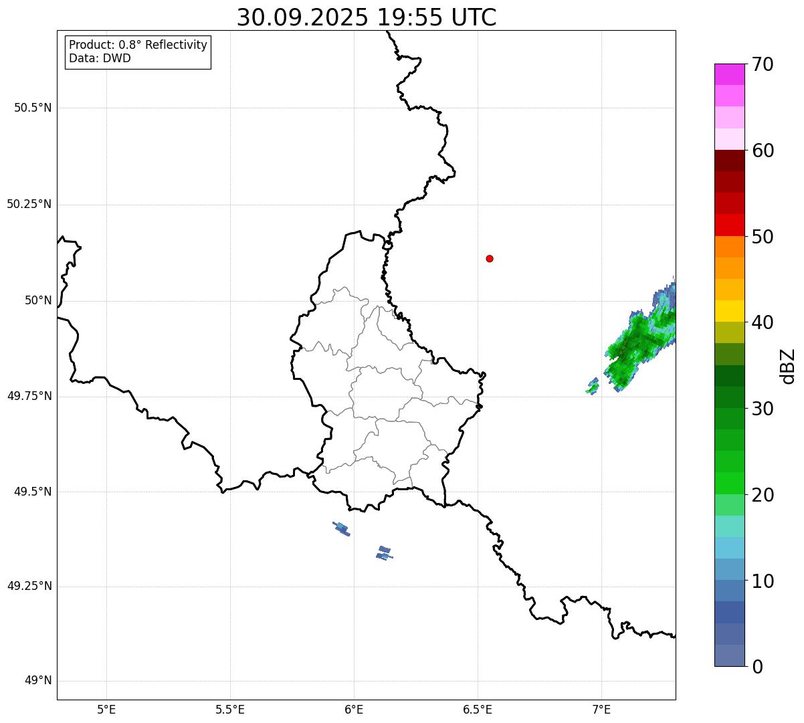Click the 49.75°N latitude label
The image size is (804, 723).
point(29,396)
